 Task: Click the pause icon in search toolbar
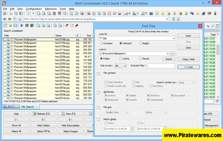pyautogui.click(x=27, y=26)
